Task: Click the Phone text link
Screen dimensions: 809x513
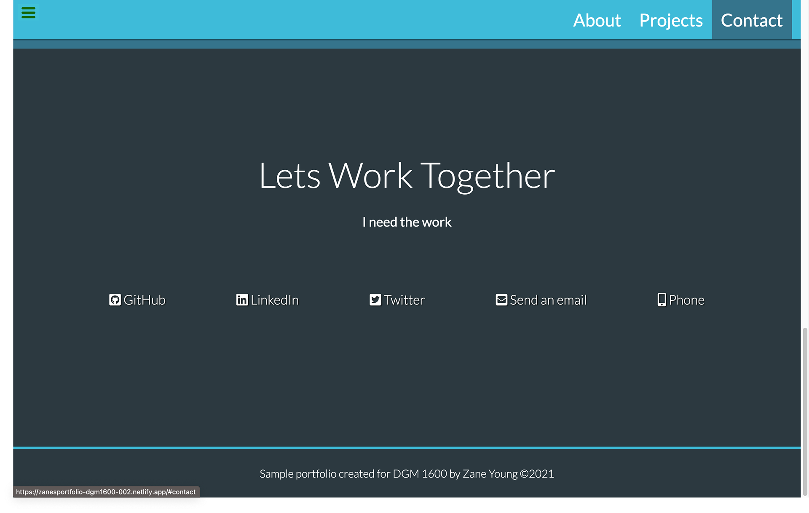Action: [x=686, y=300]
